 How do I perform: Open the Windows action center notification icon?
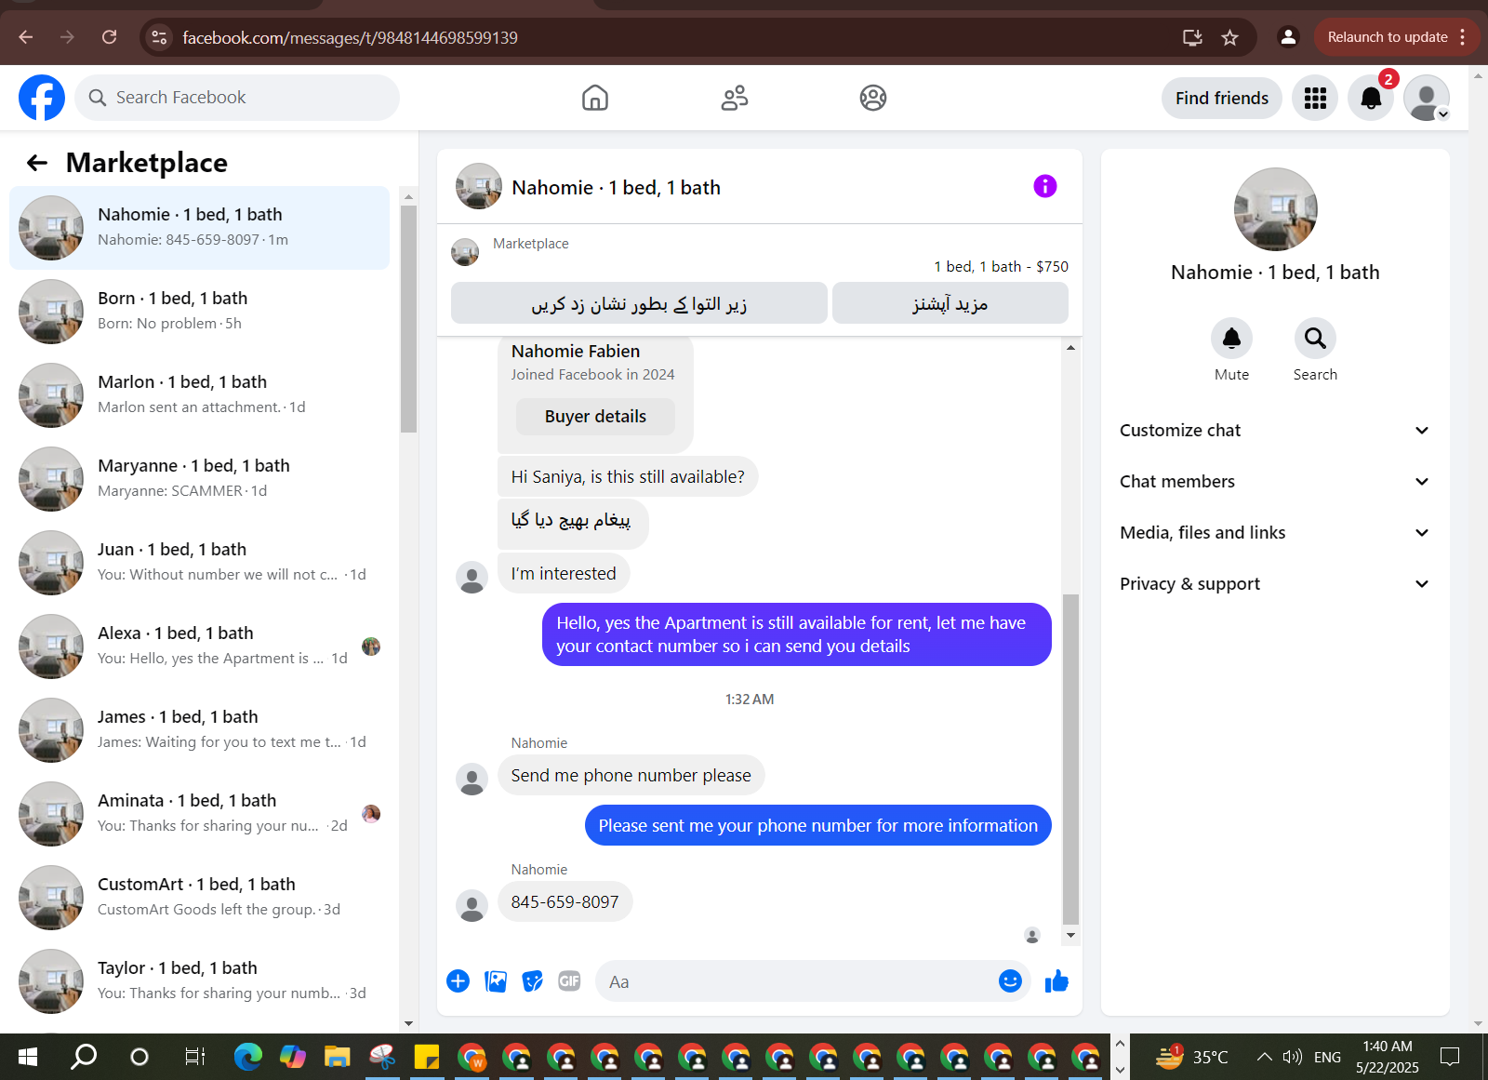[x=1450, y=1057]
